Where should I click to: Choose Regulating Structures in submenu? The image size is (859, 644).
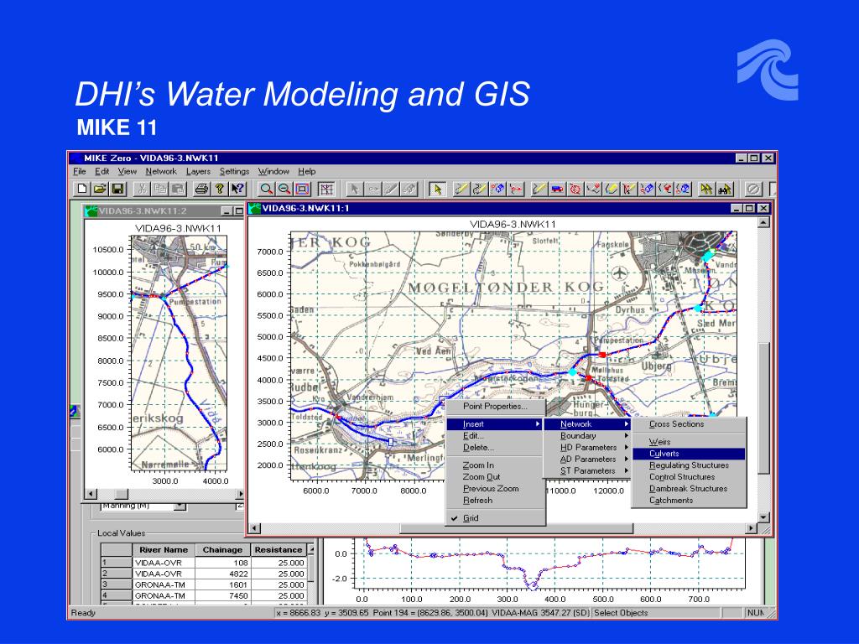[x=689, y=465]
